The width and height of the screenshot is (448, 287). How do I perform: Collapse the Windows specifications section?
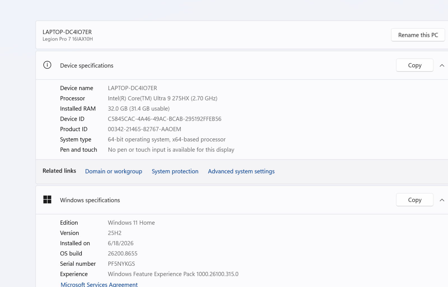tap(442, 200)
